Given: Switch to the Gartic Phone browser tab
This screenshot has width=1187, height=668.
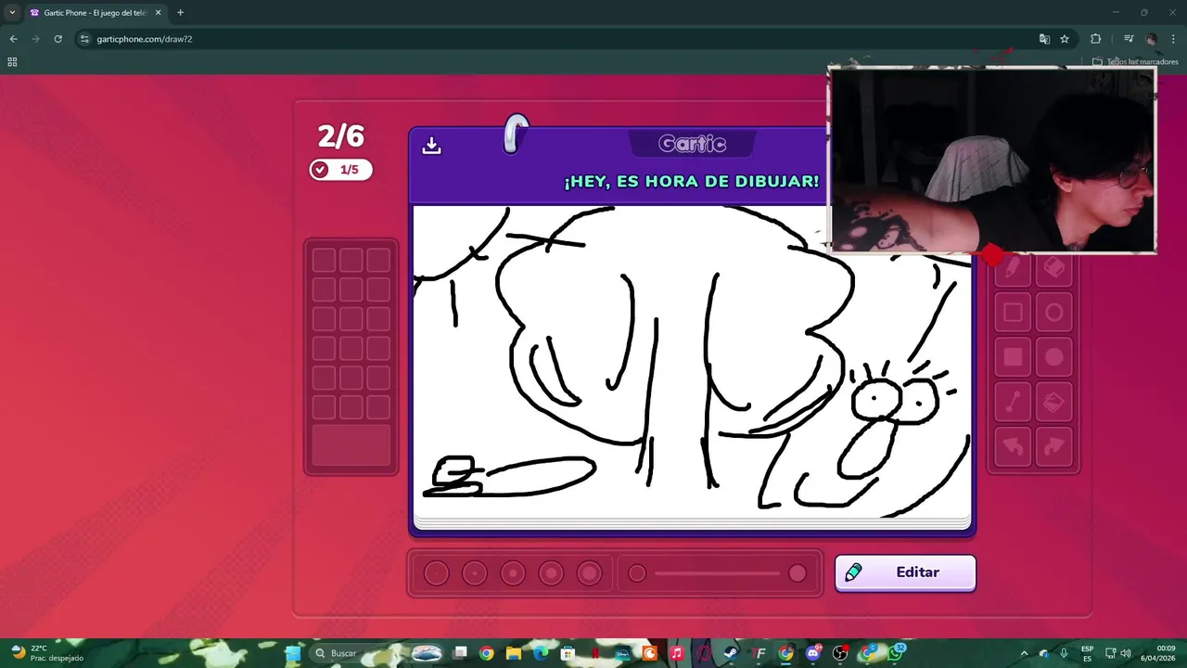Looking at the screenshot, I should [x=96, y=13].
